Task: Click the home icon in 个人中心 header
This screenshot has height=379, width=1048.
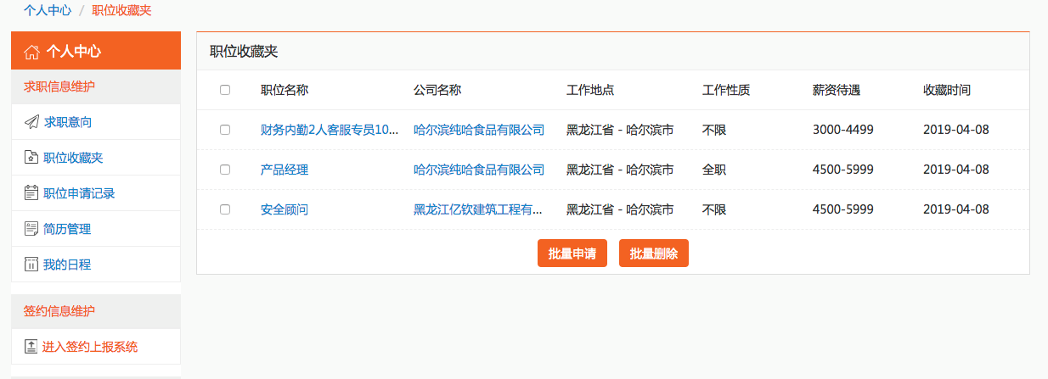Action: click(x=31, y=51)
